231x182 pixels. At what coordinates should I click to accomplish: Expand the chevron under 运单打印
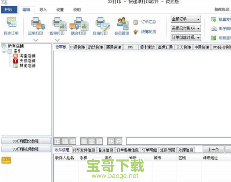click(36, 40)
